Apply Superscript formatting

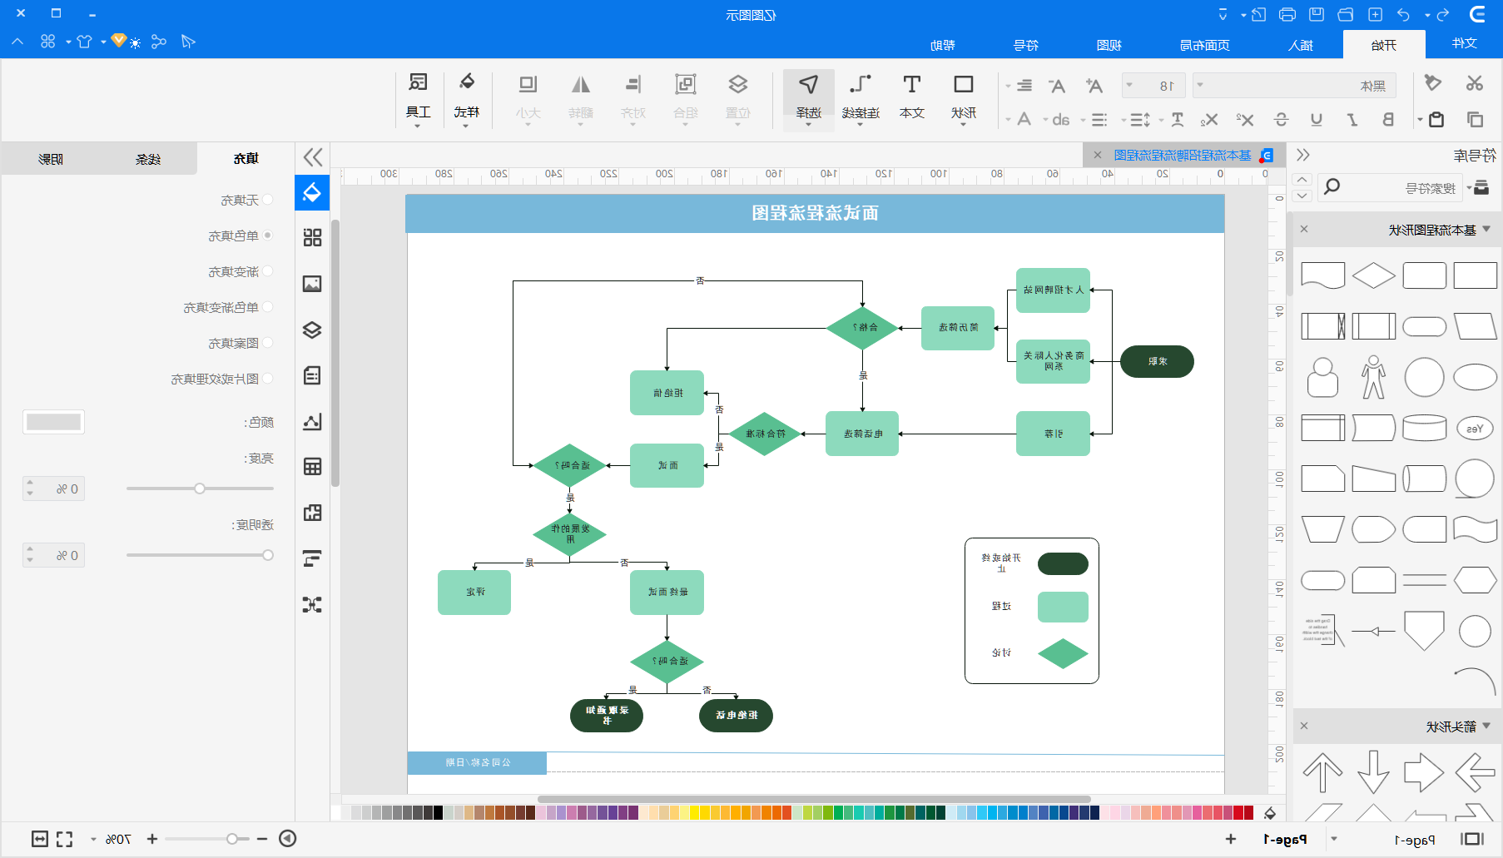[1245, 120]
